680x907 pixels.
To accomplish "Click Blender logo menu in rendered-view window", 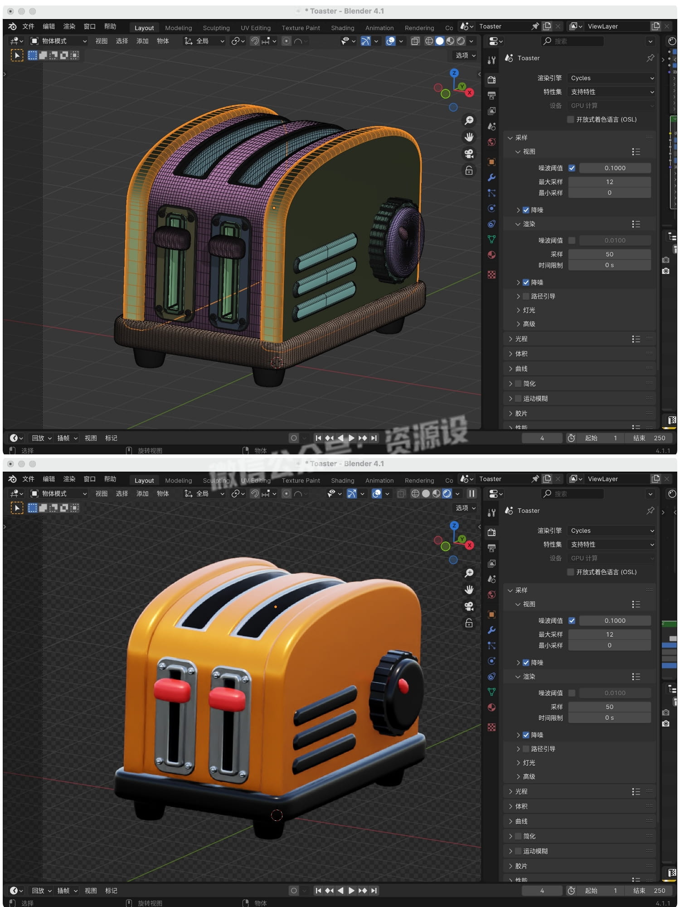I will coord(12,479).
